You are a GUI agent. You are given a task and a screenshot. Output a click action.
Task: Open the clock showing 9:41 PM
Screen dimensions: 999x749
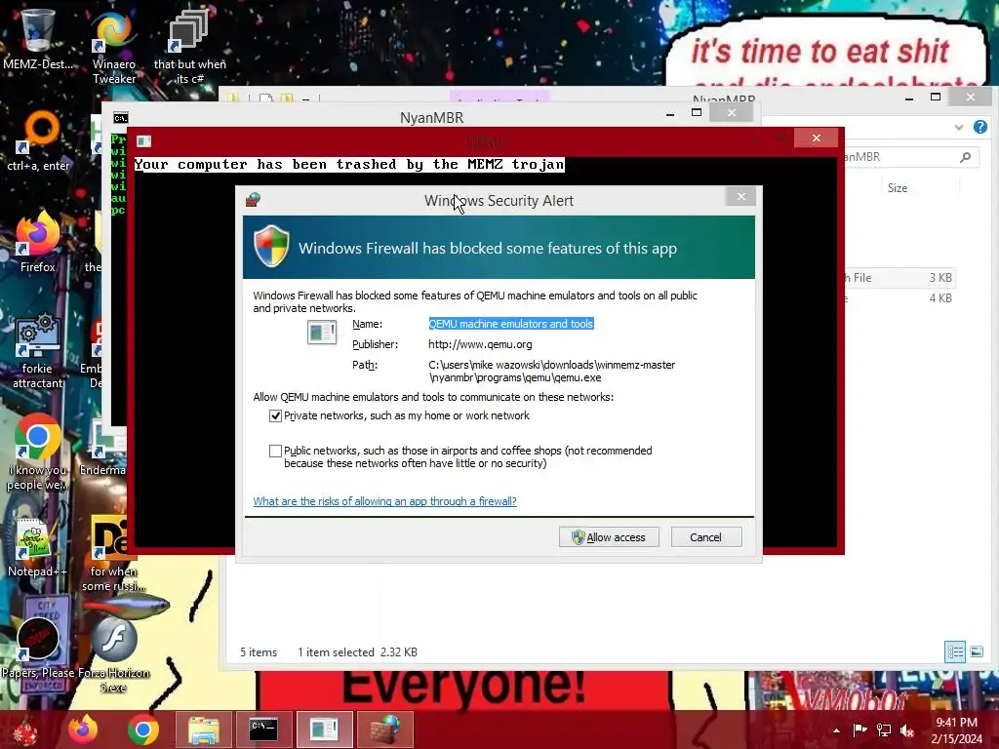956,730
